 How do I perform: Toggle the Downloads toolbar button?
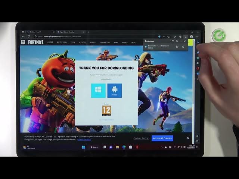(x=186, y=37)
